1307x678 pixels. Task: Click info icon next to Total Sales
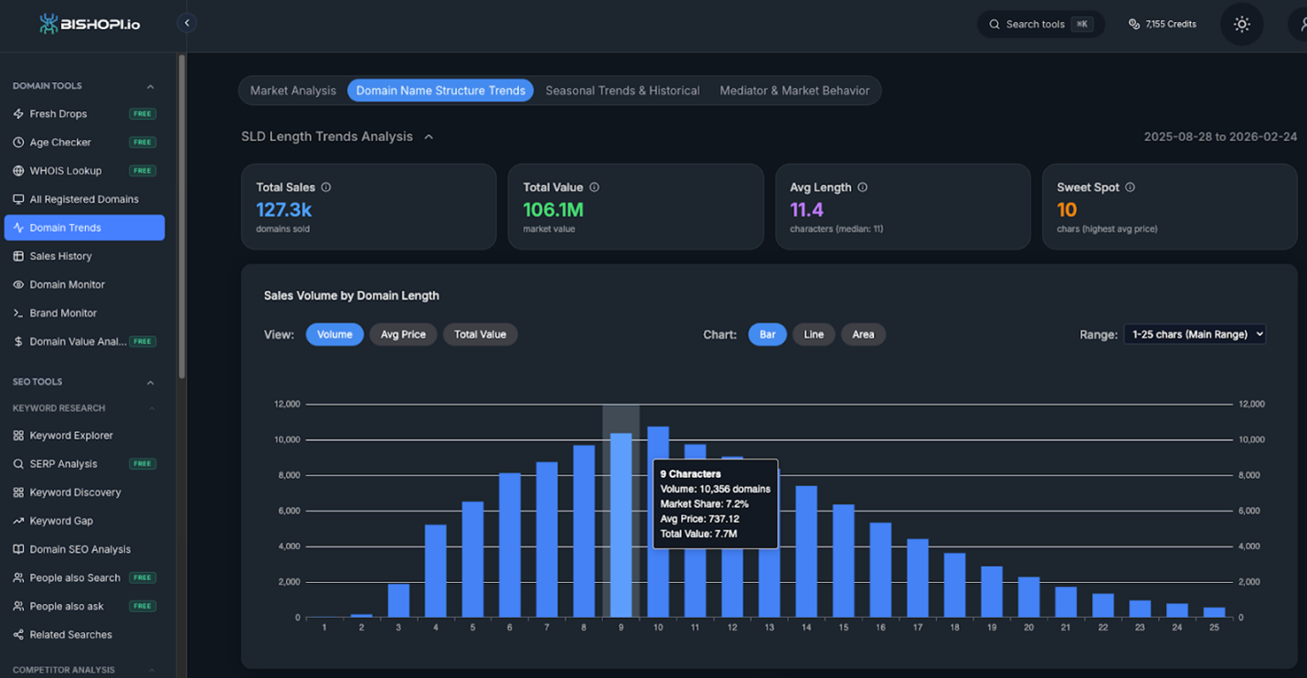click(326, 187)
